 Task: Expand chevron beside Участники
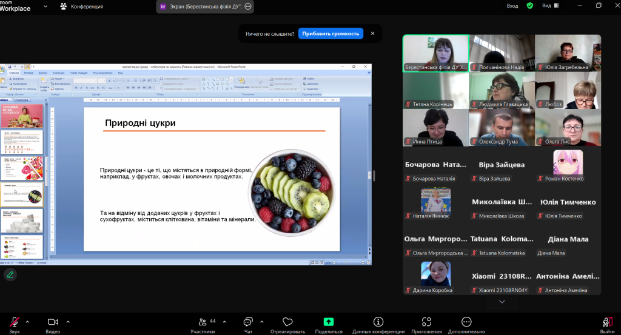224,322
